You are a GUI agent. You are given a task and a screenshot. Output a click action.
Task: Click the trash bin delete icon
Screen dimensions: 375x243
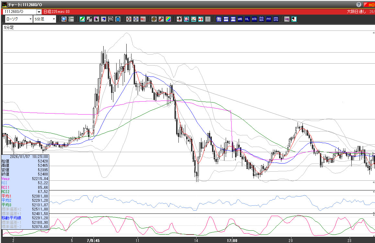click(x=118, y=19)
